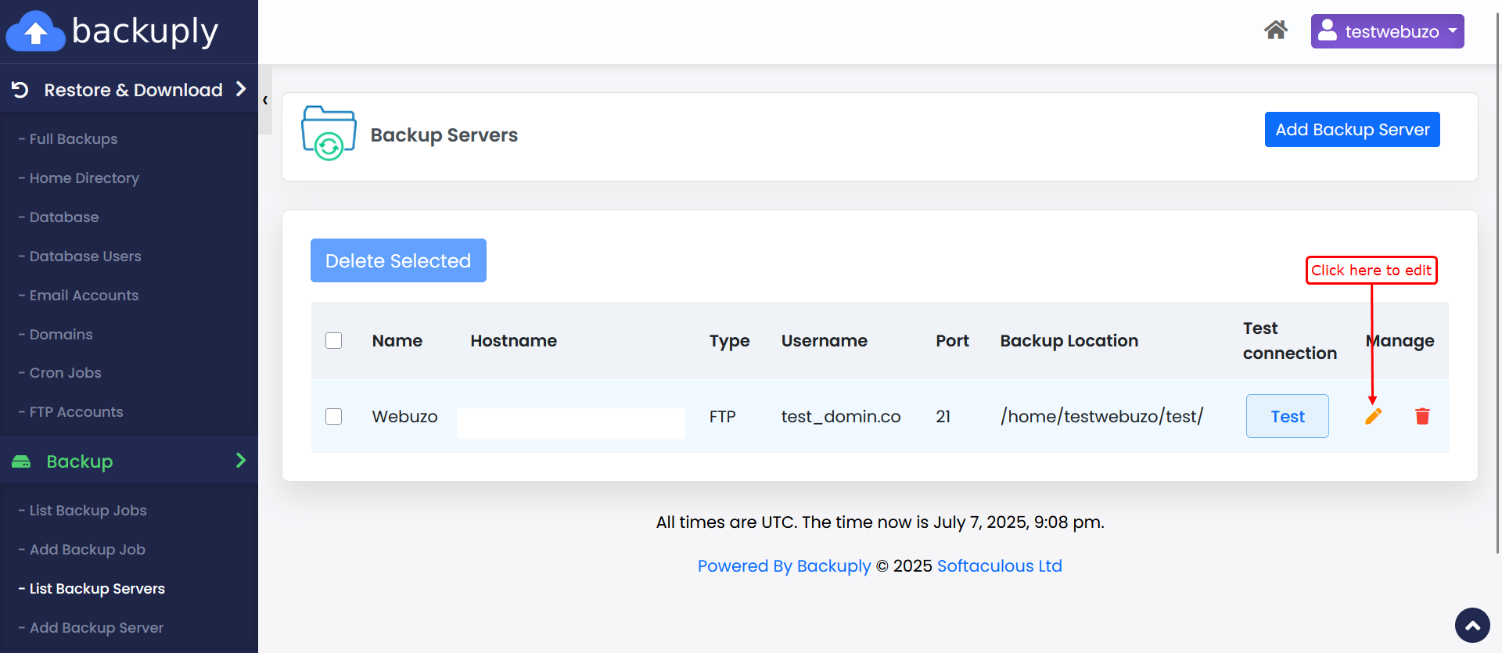Click the red trash delete icon
Viewport: 1502px width, 653px height.
click(1422, 416)
